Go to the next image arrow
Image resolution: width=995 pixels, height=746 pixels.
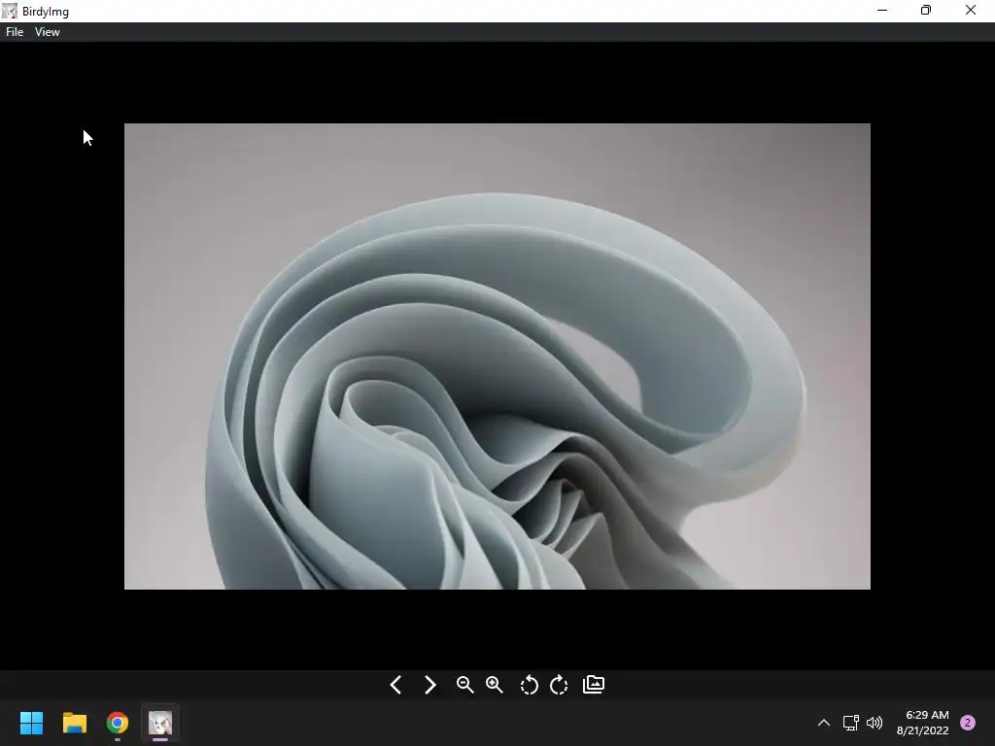(430, 685)
